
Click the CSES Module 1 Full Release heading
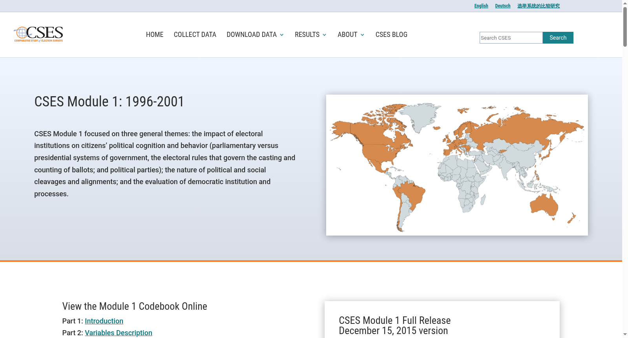(x=395, y=326)
